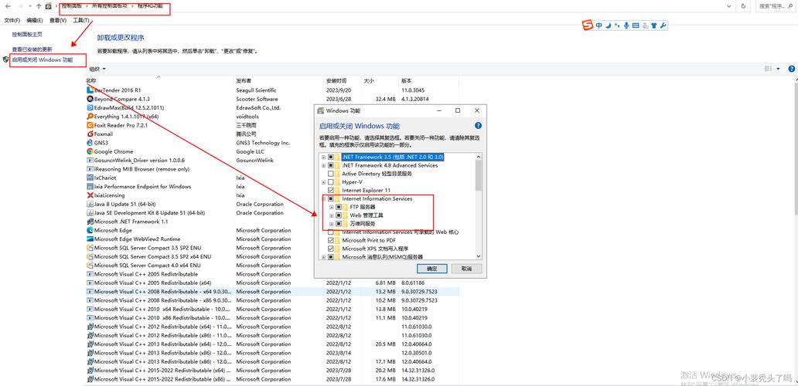
Task: Click the Foxit Reader Pro program icon
Action: [x=90, y=125]
